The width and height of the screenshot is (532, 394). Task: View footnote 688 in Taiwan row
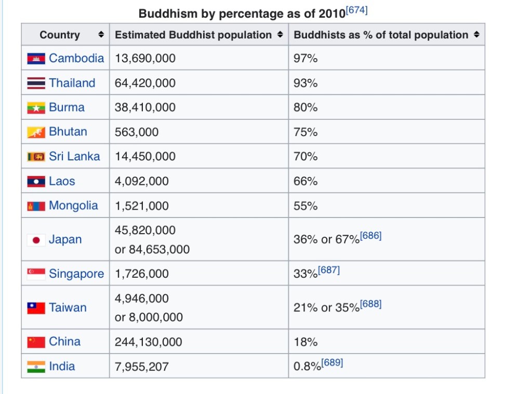tap(370, 304)
